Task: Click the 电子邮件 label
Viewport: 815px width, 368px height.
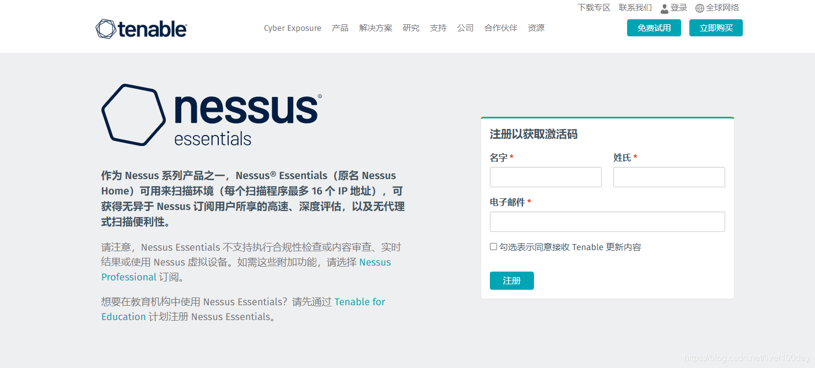Action: point(508,202)
